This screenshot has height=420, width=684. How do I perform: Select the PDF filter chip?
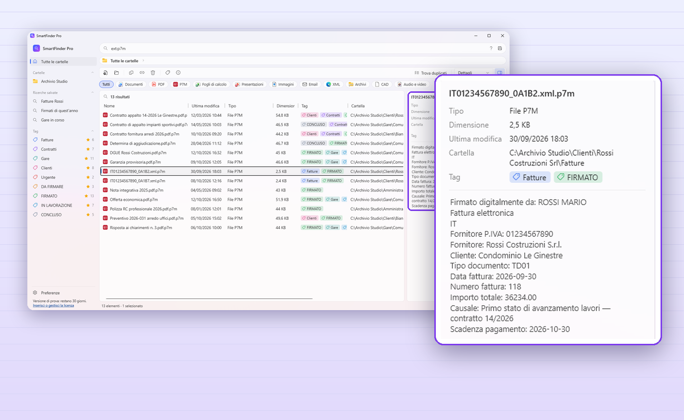(x=159, y=84)
